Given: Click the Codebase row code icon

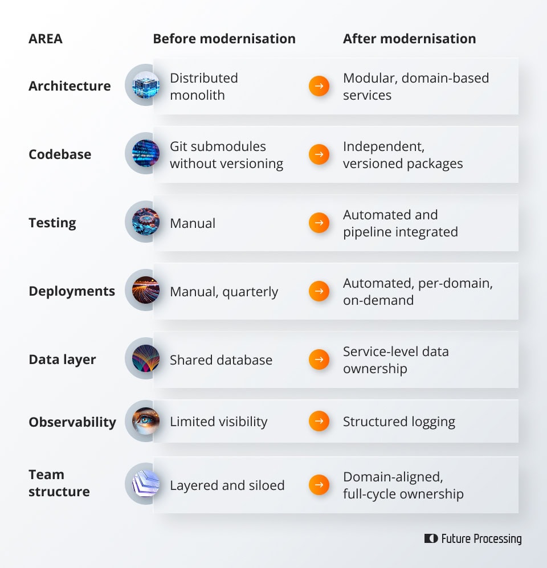Looking at the screenshot, I should pyautogui.click(x=145, y=153).
